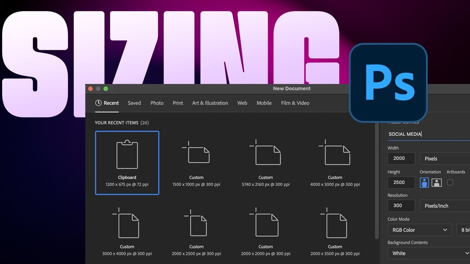470x264 pixels.
Task: Open the Film & Video tab
Action: tap(295, 103)
